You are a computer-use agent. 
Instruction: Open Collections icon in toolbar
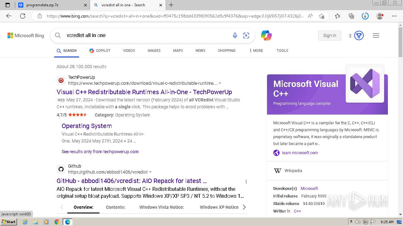(x=351, y=16)
